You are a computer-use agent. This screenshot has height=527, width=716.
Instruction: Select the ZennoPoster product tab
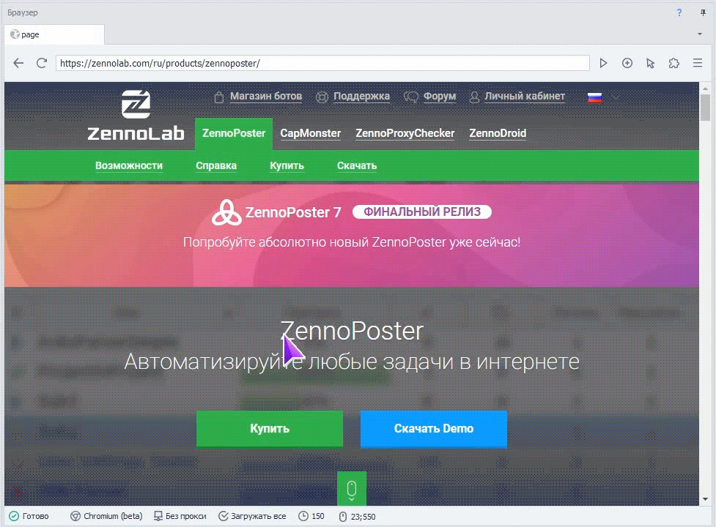(x=234, y=133)
